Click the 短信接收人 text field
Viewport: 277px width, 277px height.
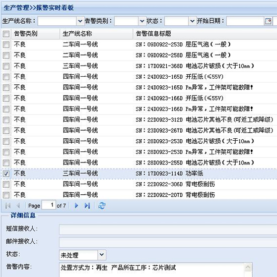[168, 230]
